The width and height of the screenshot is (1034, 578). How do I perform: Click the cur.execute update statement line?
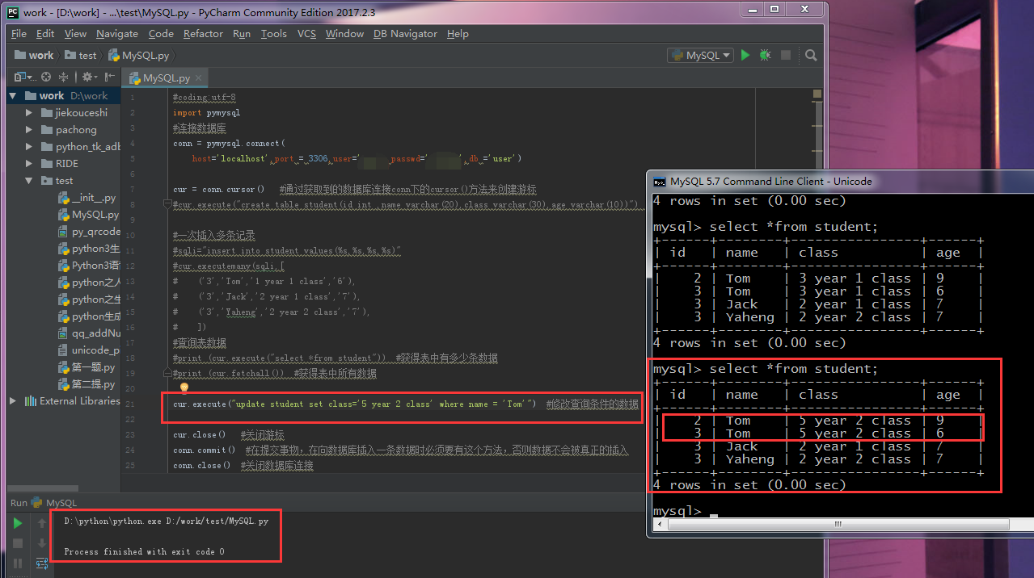coord(405,404)
